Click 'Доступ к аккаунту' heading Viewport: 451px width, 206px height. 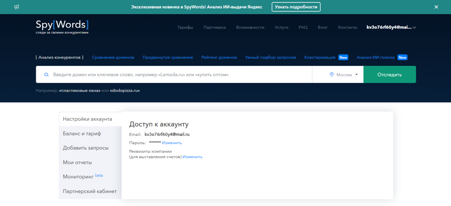tap(159, 124)
